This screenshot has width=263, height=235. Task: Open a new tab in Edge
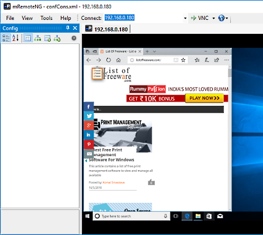147,51
